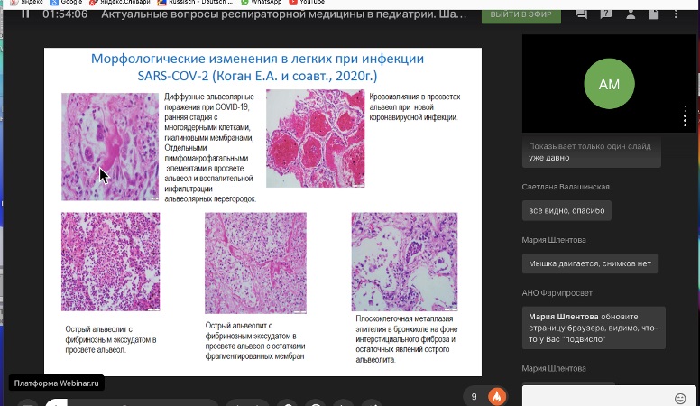Image resolution: width=700 pixels, height=406 pixels.
Task: Click the Платформа Webinar.ru label
Action: [x=56, y=383]
